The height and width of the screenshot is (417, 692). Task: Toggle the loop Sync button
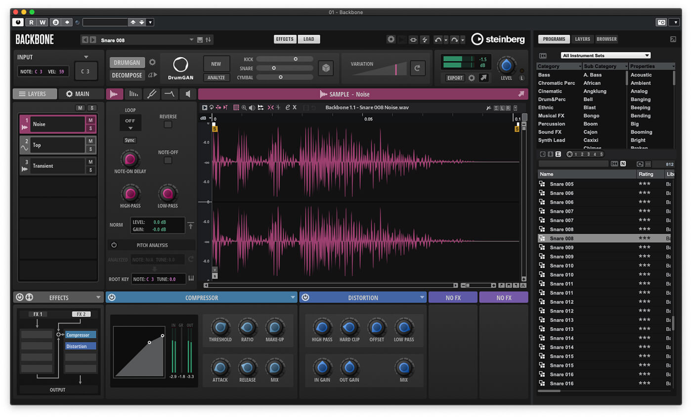pyautogui.click(x=130, y=140)
